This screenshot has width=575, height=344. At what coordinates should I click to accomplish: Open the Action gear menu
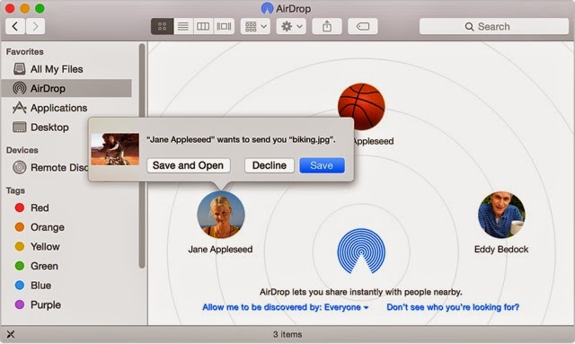click(x=291, y=26)
